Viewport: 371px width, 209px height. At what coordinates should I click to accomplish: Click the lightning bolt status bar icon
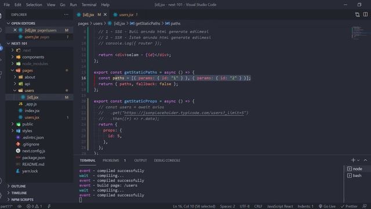tap(49, 207)
